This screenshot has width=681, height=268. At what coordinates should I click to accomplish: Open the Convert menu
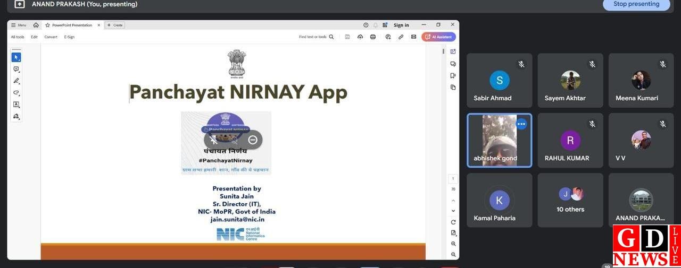(51, 37)
